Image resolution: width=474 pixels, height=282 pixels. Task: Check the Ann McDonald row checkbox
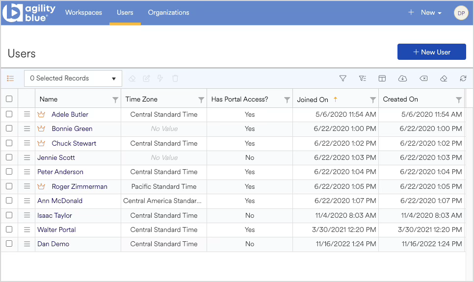point(9,201)
